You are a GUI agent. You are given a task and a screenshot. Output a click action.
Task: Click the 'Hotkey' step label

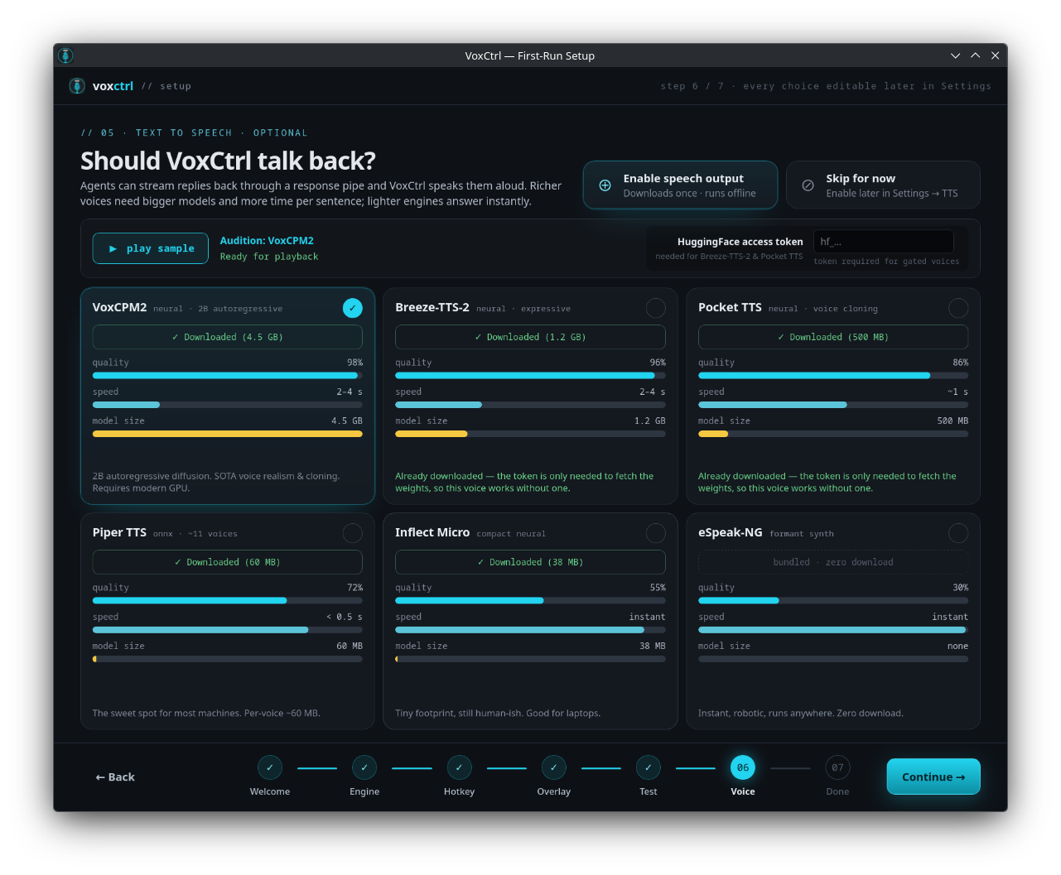[x=459, y=791]
